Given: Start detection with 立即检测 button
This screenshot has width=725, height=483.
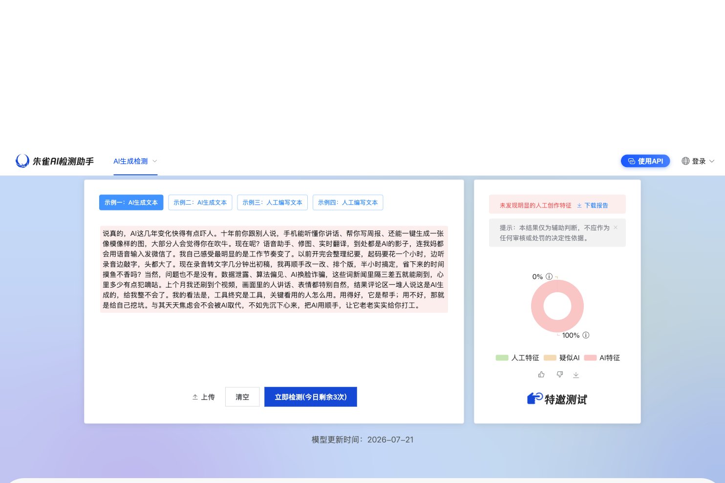Looking at the screenshot, I should pyautogui.click(x=311, y=397).
